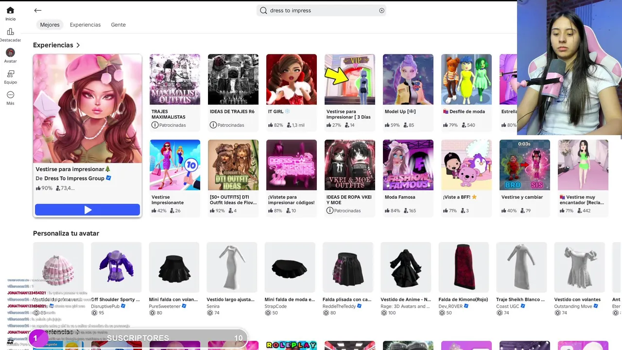
Task: Open the Dress To Impress Group link
Action: coord(74,178)
